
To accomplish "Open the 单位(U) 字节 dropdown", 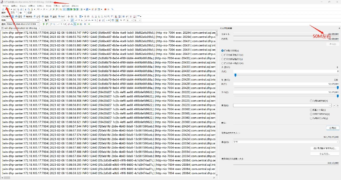I will tap(286, 142).
